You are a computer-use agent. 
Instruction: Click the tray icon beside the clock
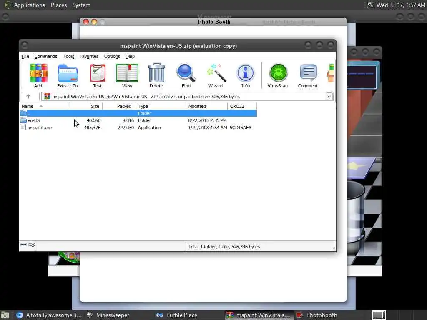370,5
